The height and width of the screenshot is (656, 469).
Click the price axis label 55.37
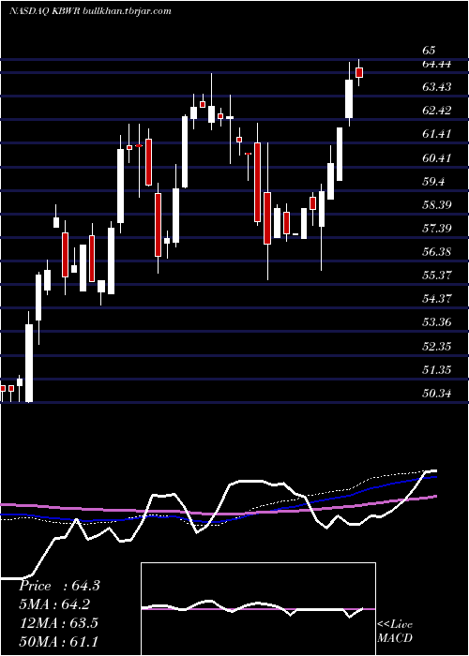click(437, 276)
